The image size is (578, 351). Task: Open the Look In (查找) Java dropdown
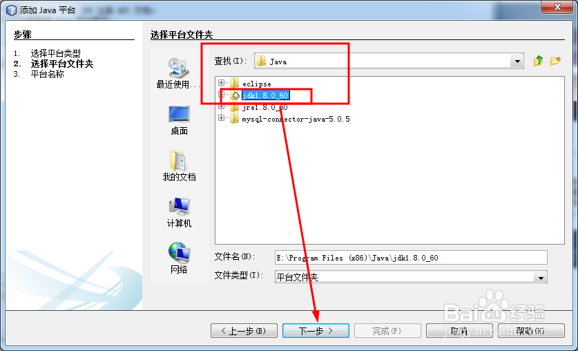pyautogui.click(x=517, y=61)
